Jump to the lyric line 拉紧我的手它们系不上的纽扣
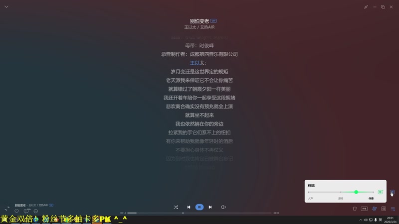Viewport: 399px width, 224px height. [x=199, y=132]
